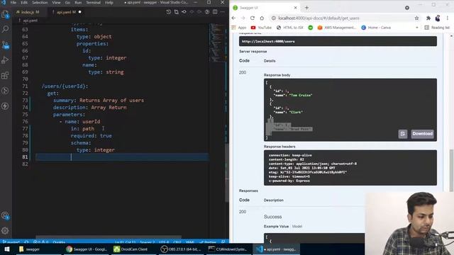Open the Source Control view in the activity bar
The width and height of the screenshot is (454, 255).
(x=5, y=45)
